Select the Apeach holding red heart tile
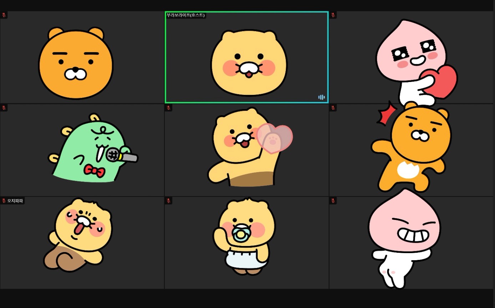Viewport: 495px width, 308px height. click(x=412, y=57)
